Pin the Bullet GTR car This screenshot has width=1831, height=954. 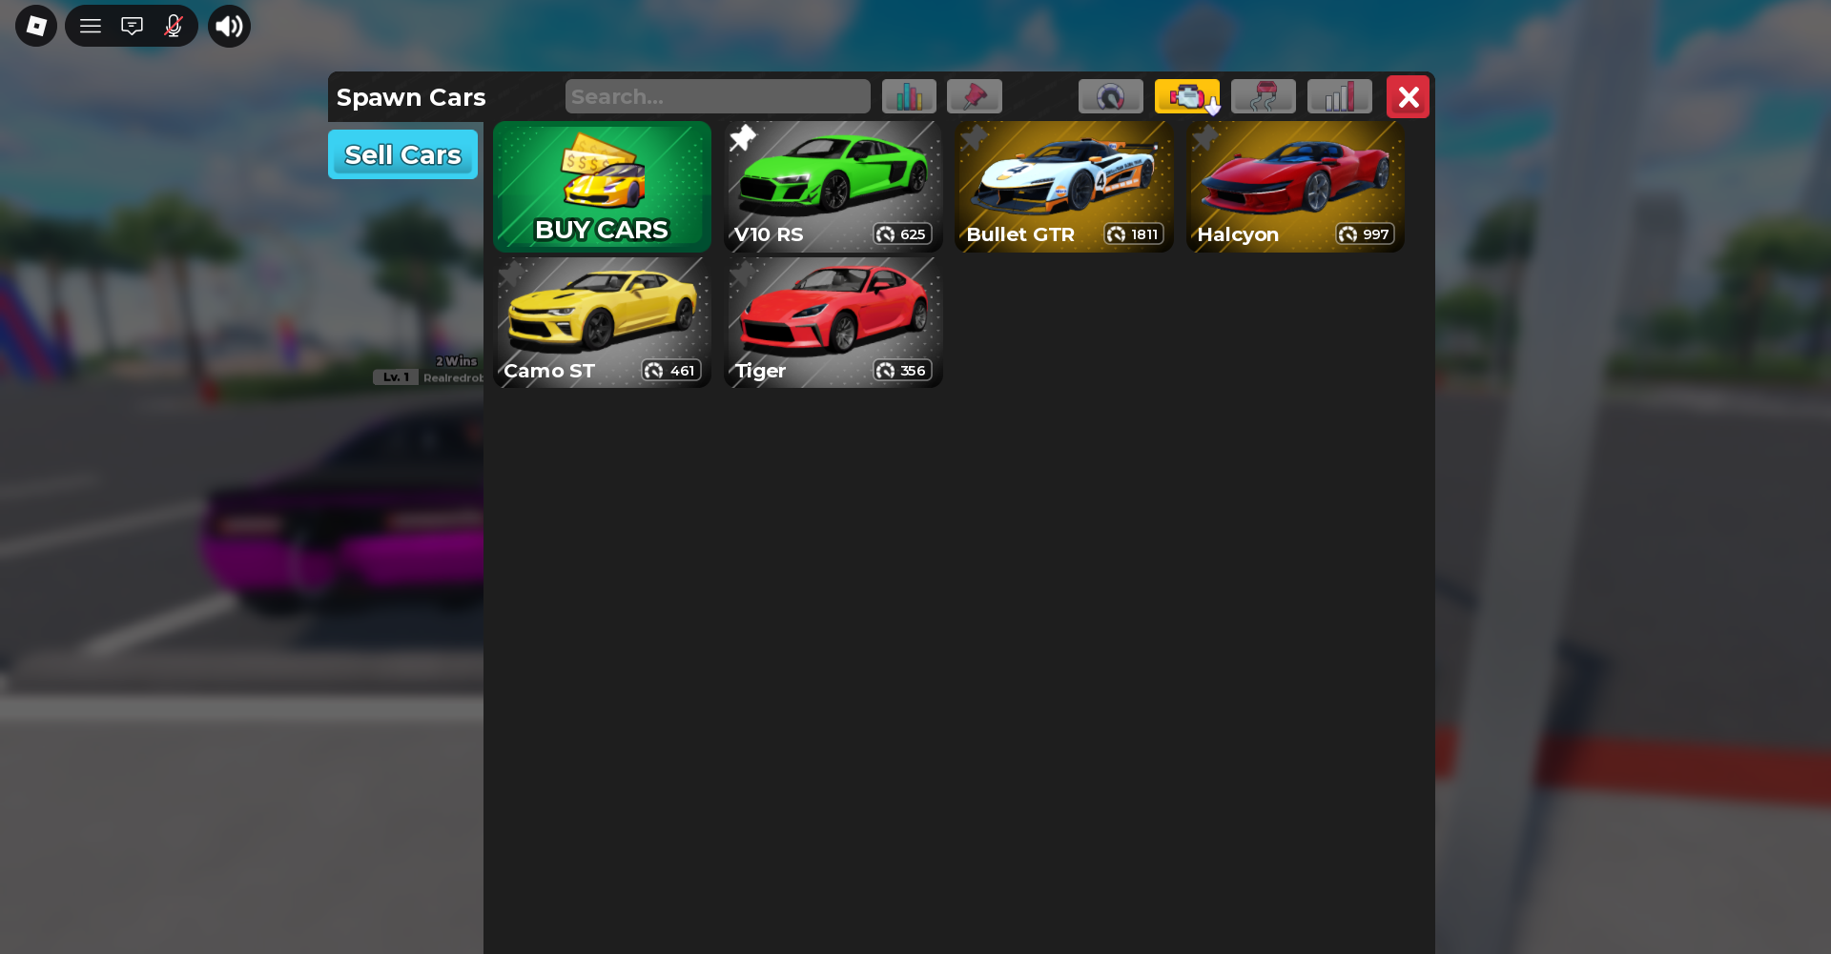pyautogui.click(x=974, y=138)
